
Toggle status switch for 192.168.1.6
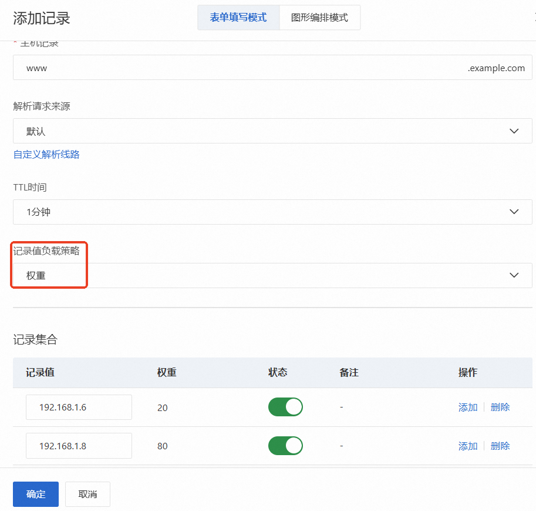pos(285,407)
